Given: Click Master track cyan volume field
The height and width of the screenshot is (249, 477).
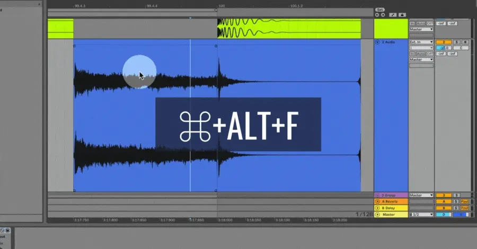Looking at the screenshot, I should [x=444, y=215].
